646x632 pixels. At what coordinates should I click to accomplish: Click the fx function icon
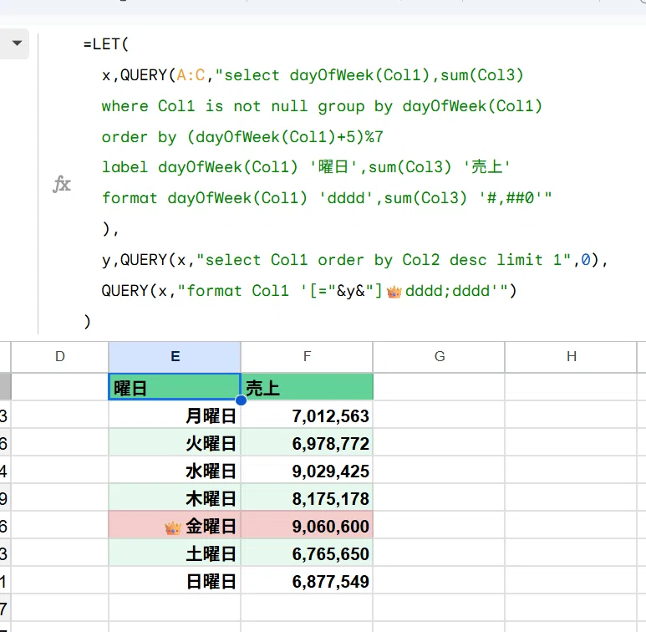pos(62,184)
